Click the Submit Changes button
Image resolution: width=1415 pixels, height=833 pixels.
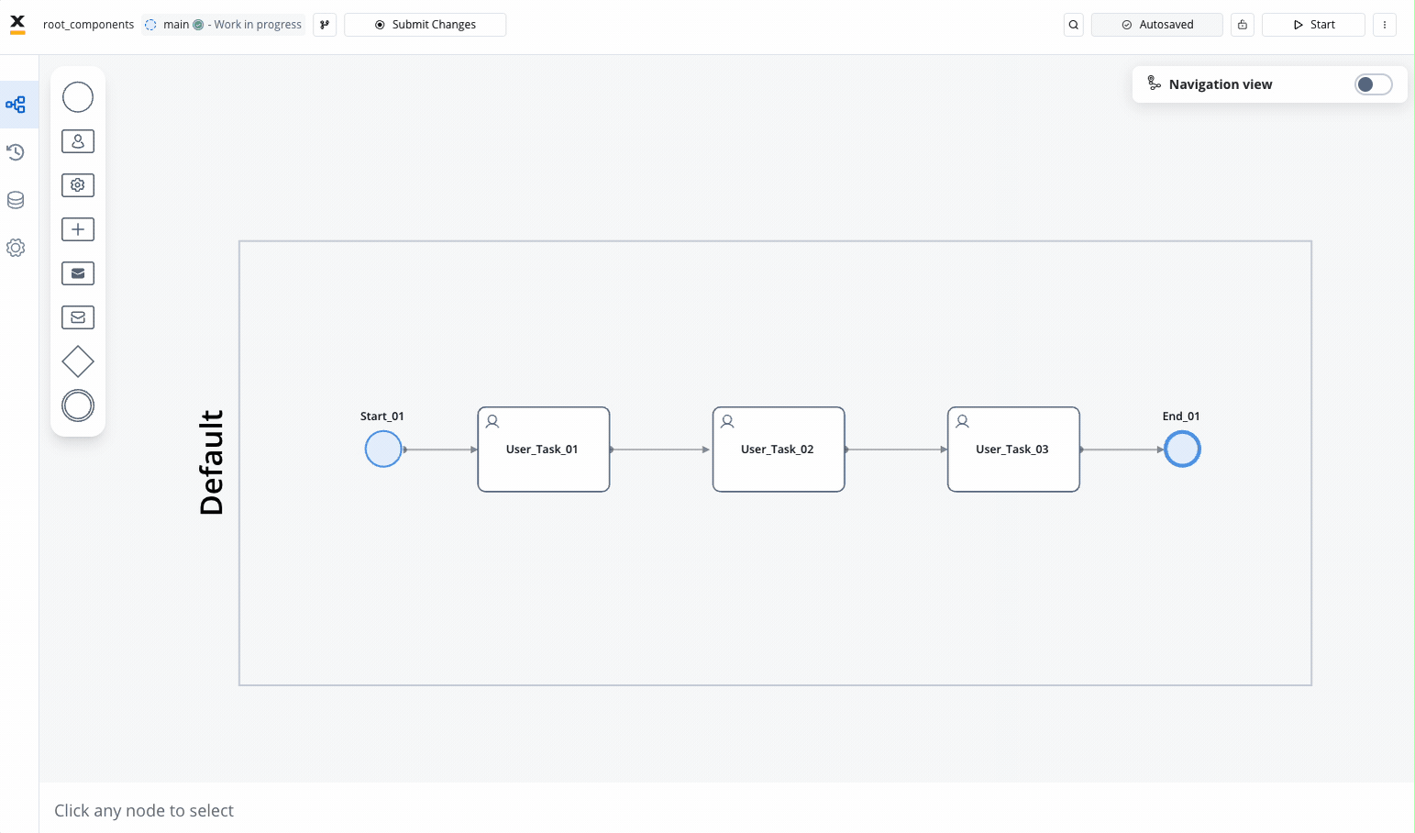tap(425, 25)
